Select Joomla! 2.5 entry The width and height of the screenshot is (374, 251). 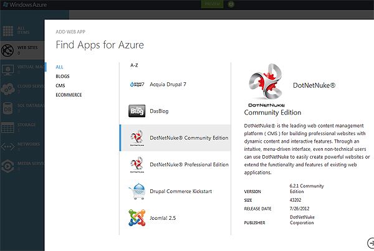click(x=175, y=218)
